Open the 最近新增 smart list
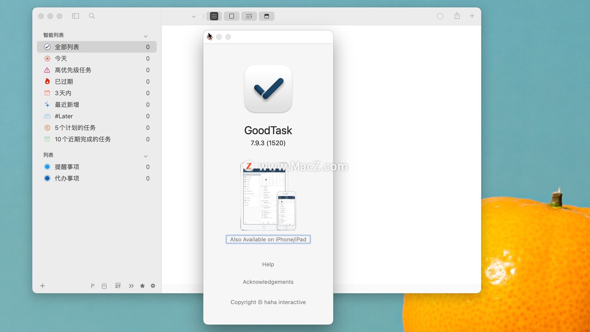Image resolution: width=590 pixels, height=332 pixels. tap(97, 105)
